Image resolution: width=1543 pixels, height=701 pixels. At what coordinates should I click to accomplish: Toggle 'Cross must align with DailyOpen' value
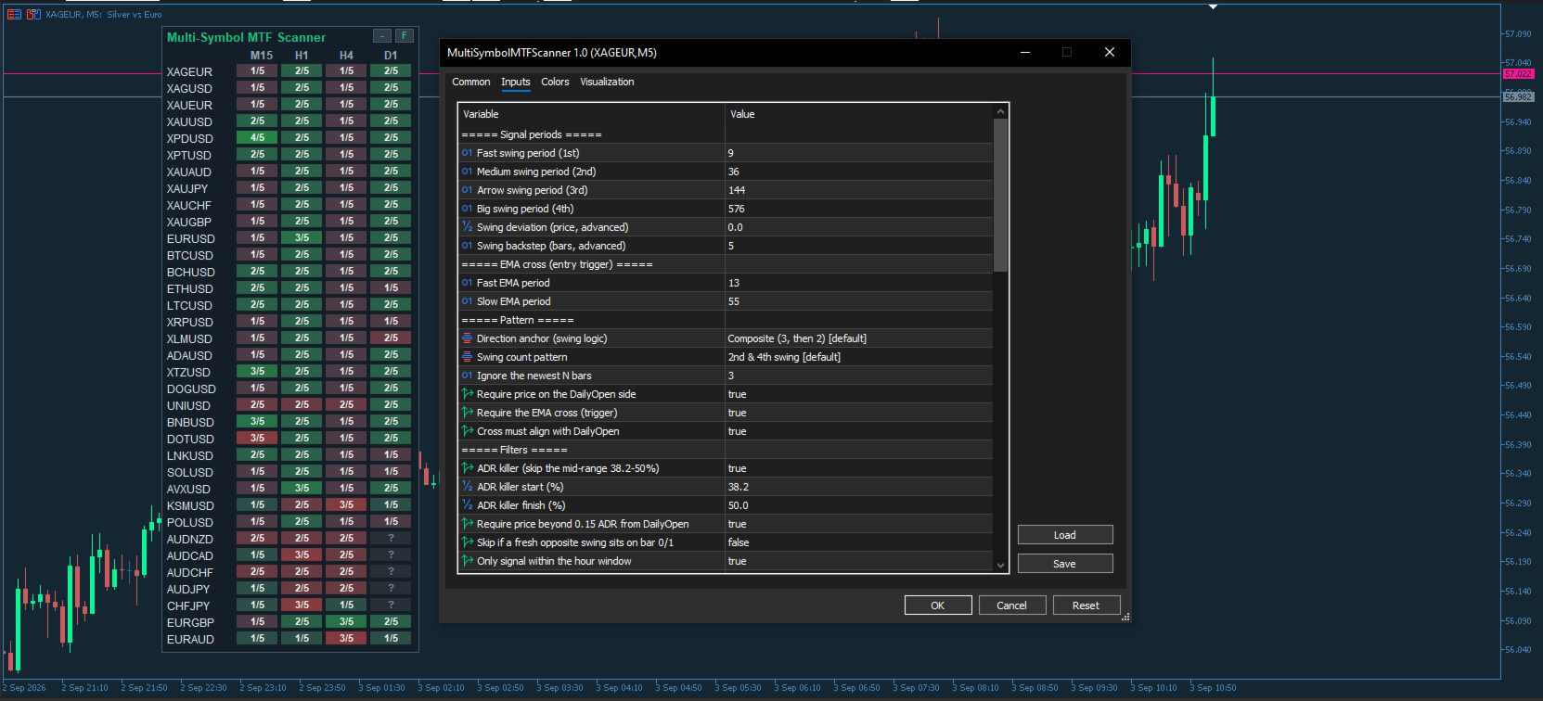[858, 431]
